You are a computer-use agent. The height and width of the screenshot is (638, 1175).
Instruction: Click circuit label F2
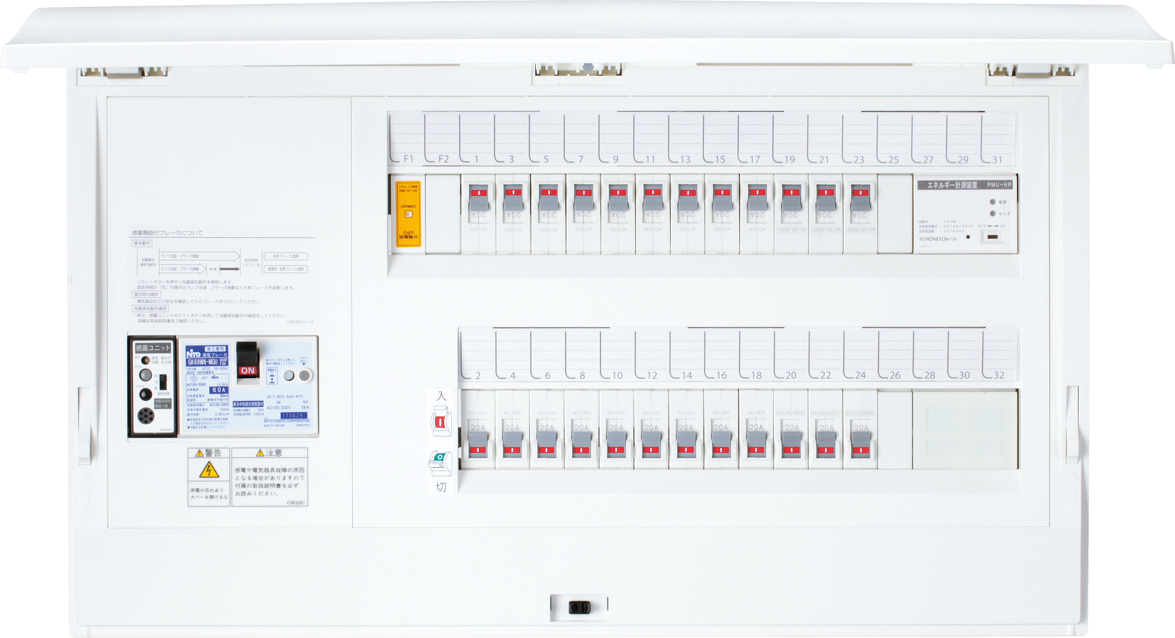click(443, 159)
